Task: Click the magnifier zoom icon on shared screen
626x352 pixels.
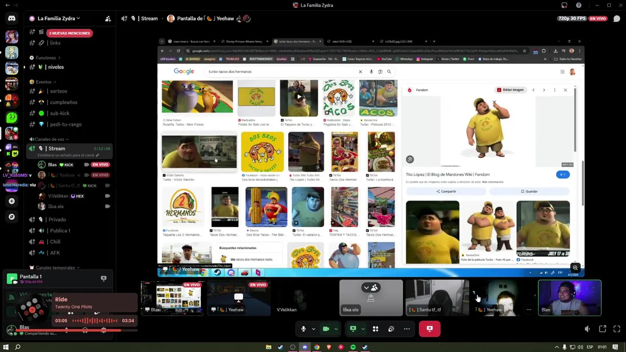Action: [575, 268]
